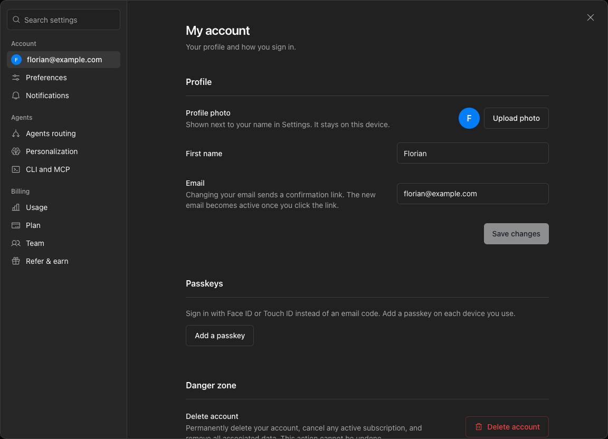Click the Notifications bell icon
This screenshot has height=439, width=608.
click(x=16, y=96)
